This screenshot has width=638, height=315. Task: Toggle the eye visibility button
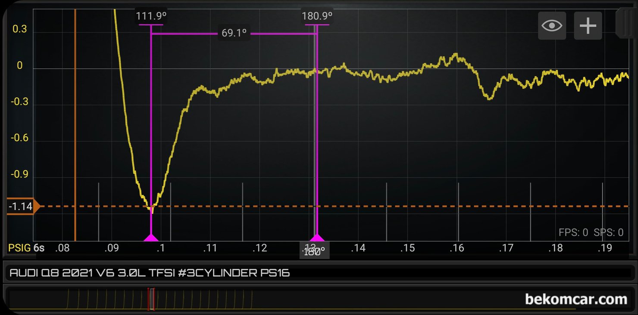point(552,26)
